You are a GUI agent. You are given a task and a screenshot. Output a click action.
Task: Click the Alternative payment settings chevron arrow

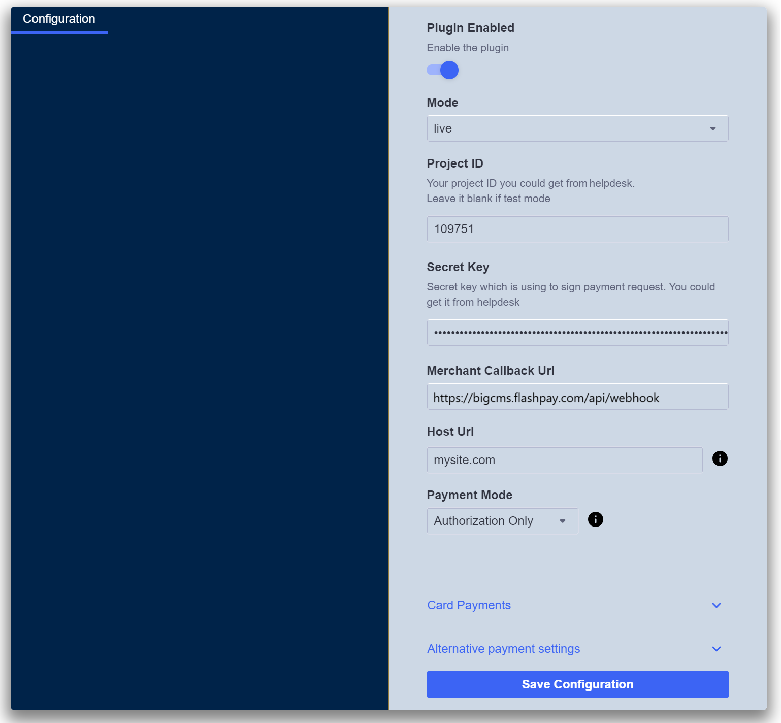716,649
